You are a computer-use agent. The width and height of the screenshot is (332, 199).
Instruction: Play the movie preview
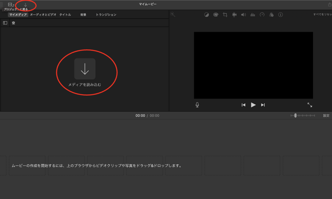coord(253,105)
